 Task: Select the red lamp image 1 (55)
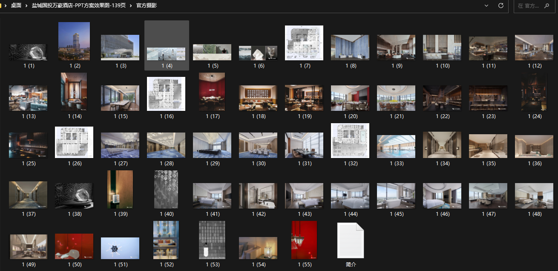click(x=304, y=240)
